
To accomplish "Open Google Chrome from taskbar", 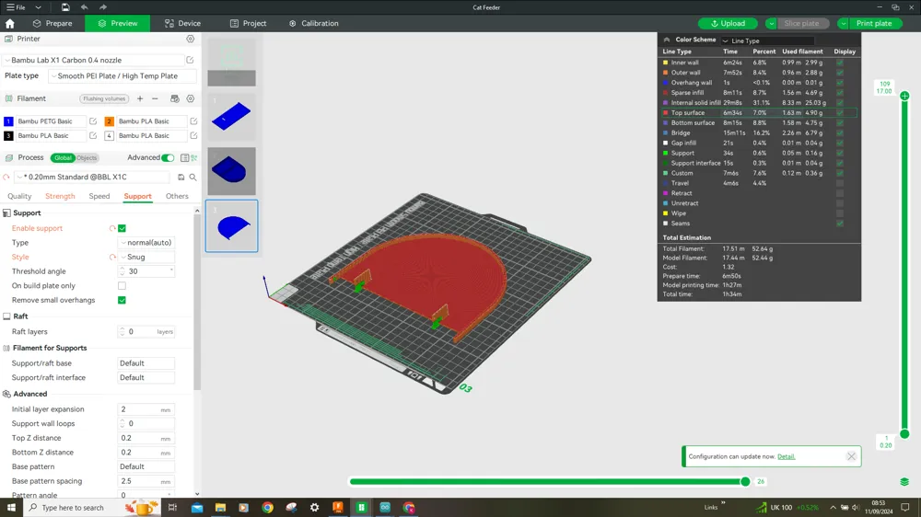I will pos(267,508).
